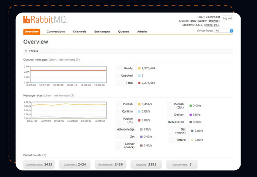Image resolution: width=257 pixels, height=177 pixels.
Task: Click the Message rates help (?) link
Action: [72, 95]
